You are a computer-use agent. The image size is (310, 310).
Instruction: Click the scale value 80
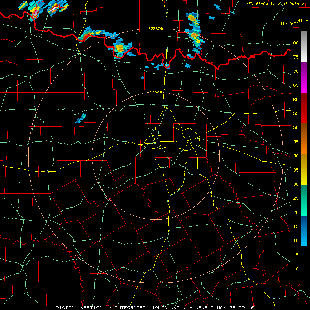(296, 43)
